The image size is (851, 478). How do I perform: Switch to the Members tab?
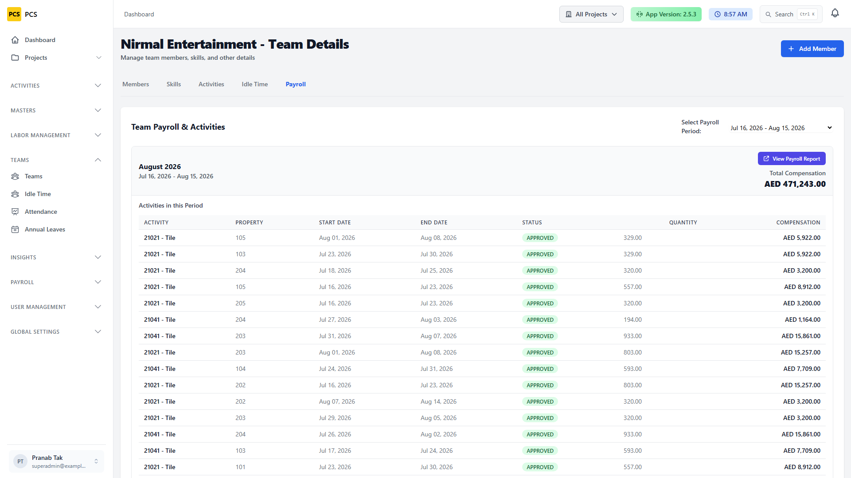pyautogui.click(x=136, y=84)
